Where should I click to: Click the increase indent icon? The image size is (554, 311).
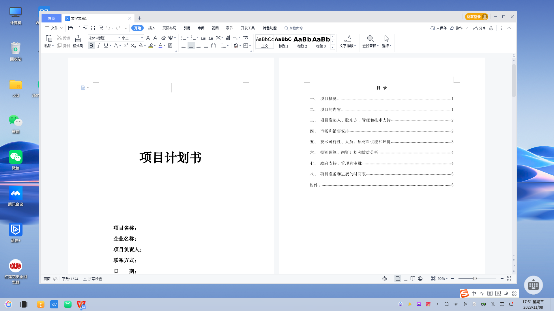(211, 38)
